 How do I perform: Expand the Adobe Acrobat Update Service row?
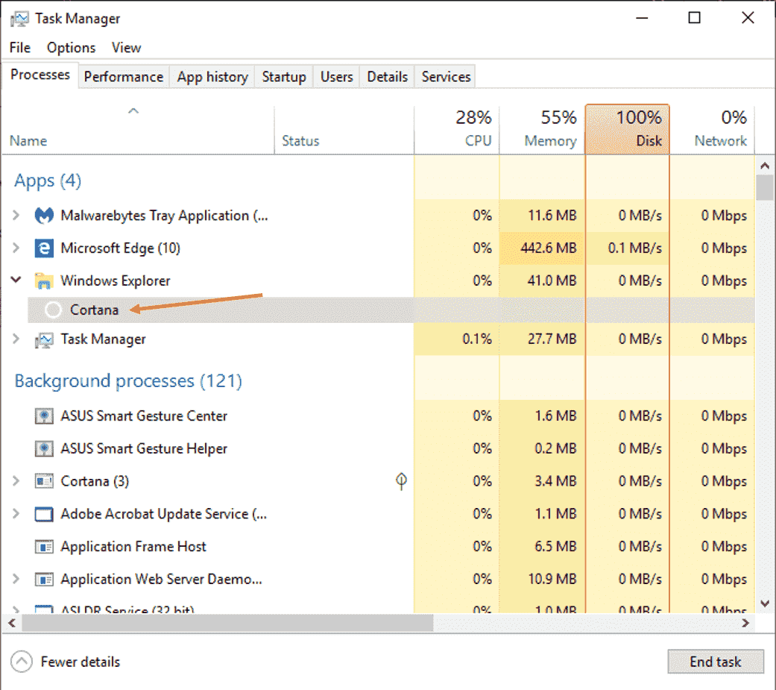click(16, 514)
